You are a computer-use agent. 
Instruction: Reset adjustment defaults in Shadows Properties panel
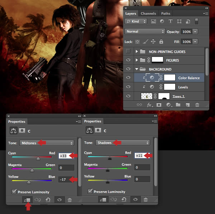click(x=124, y=199)
